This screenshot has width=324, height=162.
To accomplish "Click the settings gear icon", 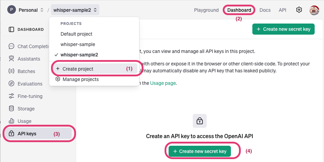I will [299, 10].
